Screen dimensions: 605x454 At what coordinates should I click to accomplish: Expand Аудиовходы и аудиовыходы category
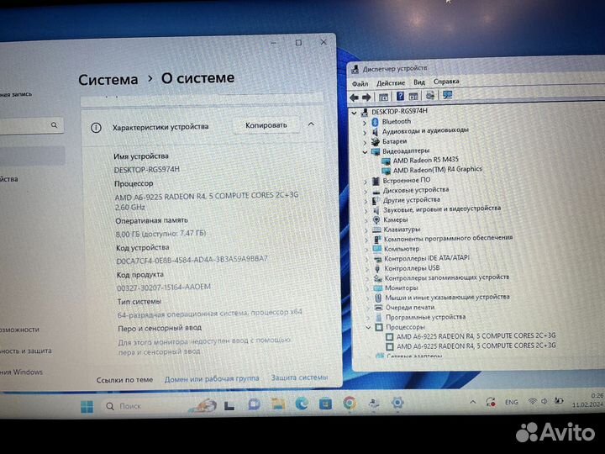[x=365, y=133]
